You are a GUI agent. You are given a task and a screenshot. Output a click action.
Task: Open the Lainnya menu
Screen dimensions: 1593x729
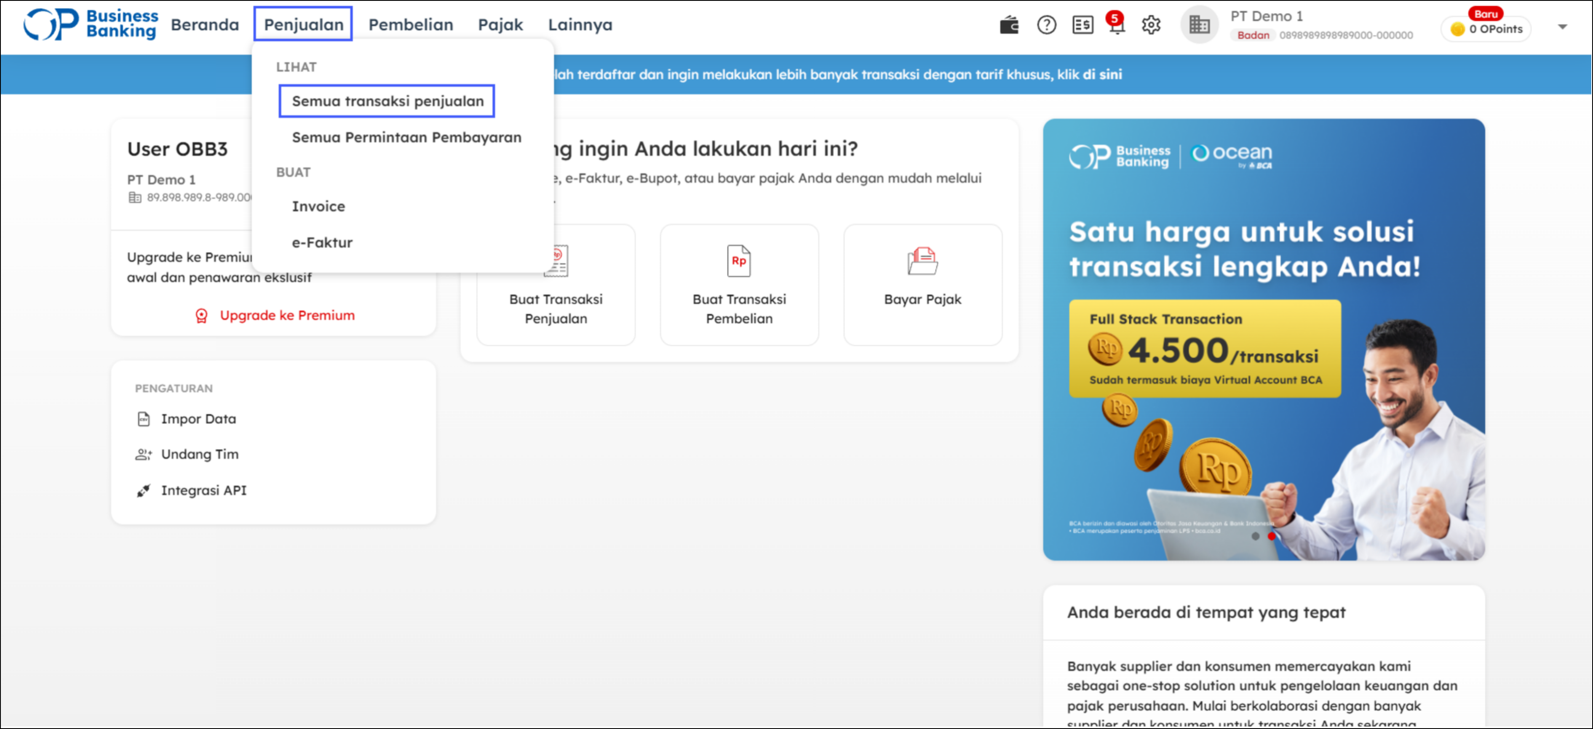coord(580,25)
